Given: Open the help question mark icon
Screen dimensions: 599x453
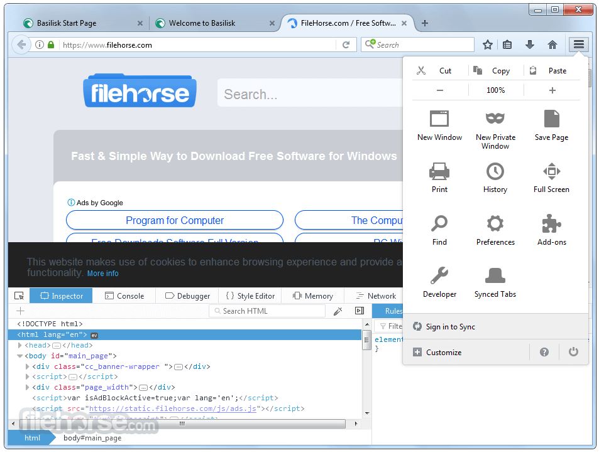Looking at the screenshot, I should point(544,352).
